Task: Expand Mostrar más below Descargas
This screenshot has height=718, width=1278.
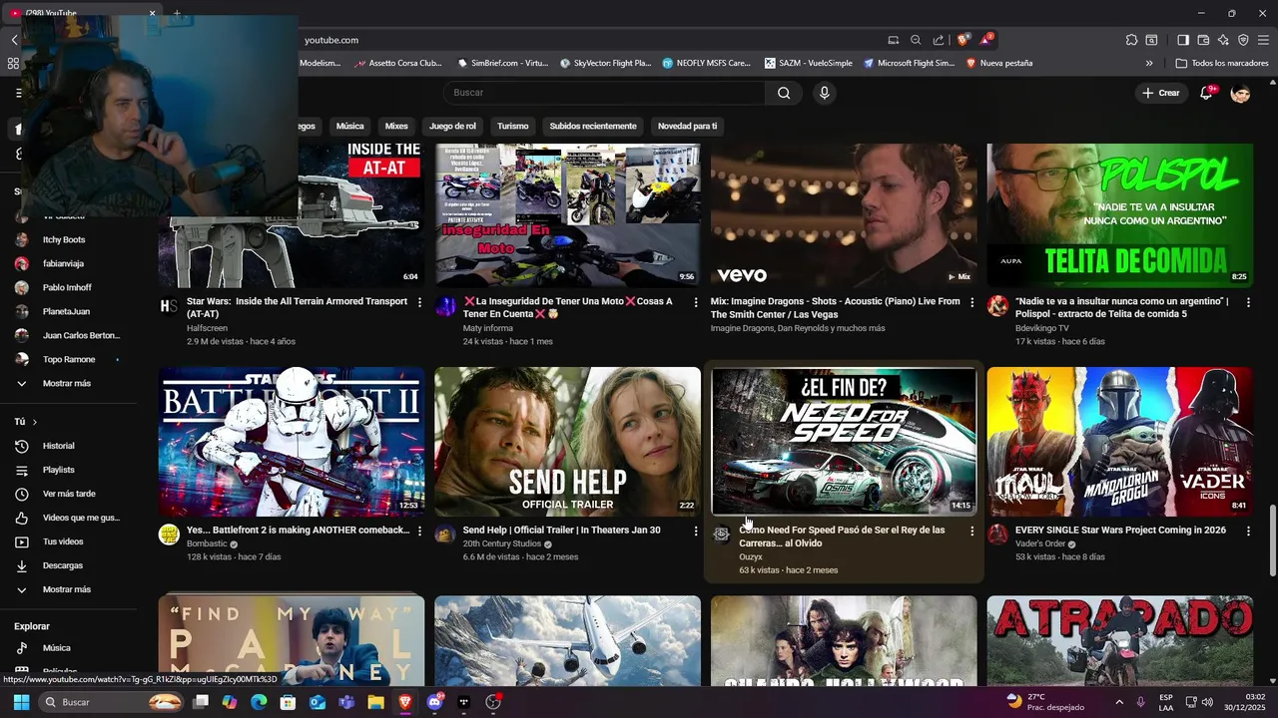Action: [66, 589]
